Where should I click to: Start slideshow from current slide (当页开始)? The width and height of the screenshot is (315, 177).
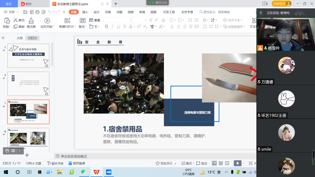tap(47, 21)
